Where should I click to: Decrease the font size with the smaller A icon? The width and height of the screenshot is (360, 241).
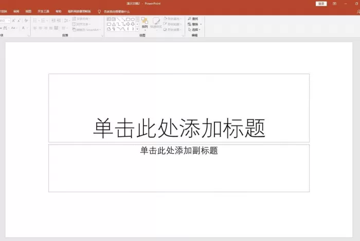[x=19, y=21]
